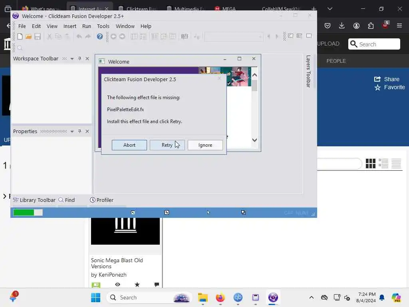Image resolution: width=409 pixels, height=307 pixels.
Task: Open the Help menu
Action: tap(146, 26)
